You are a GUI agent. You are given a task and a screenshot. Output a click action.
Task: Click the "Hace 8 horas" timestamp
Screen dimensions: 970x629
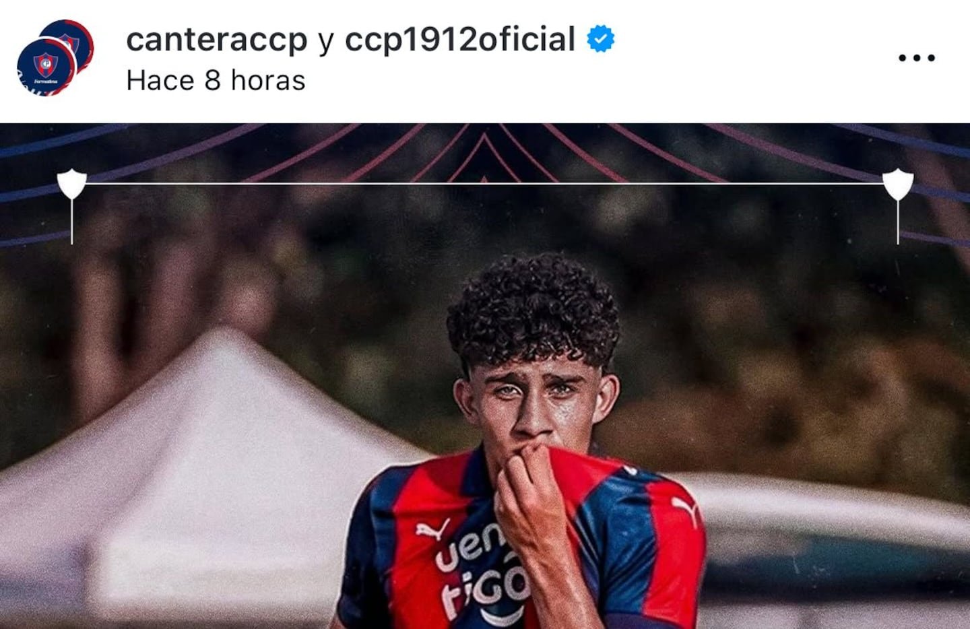[x=216, y=81]
